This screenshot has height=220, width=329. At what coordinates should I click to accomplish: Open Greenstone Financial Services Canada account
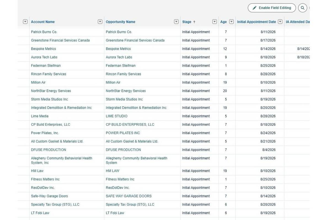pos(60,40)
